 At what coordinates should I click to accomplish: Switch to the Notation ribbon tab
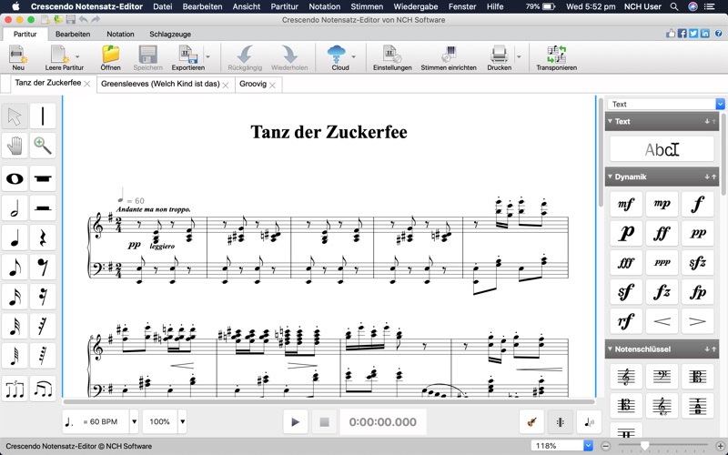[120, 34]
